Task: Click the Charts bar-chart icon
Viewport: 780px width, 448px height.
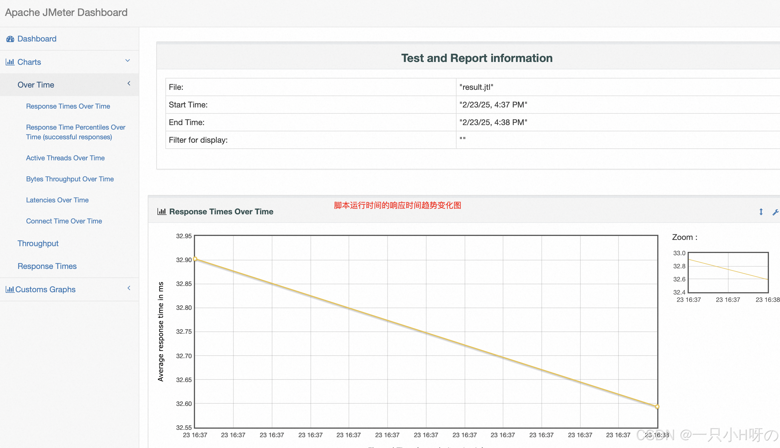Action: click(10, 62)
